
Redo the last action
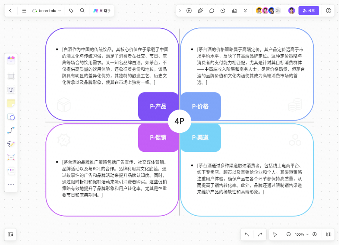tap(260, 234)
